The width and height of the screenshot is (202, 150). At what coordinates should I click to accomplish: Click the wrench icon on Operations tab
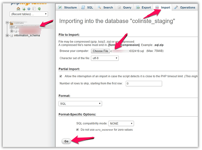176,7
